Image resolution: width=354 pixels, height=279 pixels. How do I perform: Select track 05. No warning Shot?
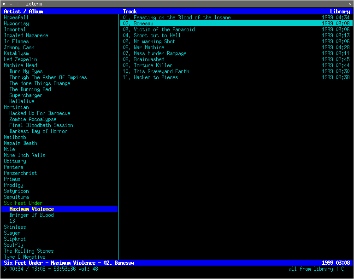coord(236,41)
